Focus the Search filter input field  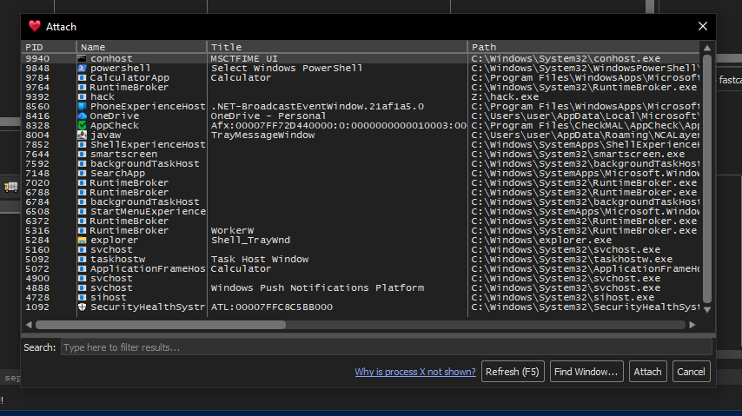click(x=386, y=347)
